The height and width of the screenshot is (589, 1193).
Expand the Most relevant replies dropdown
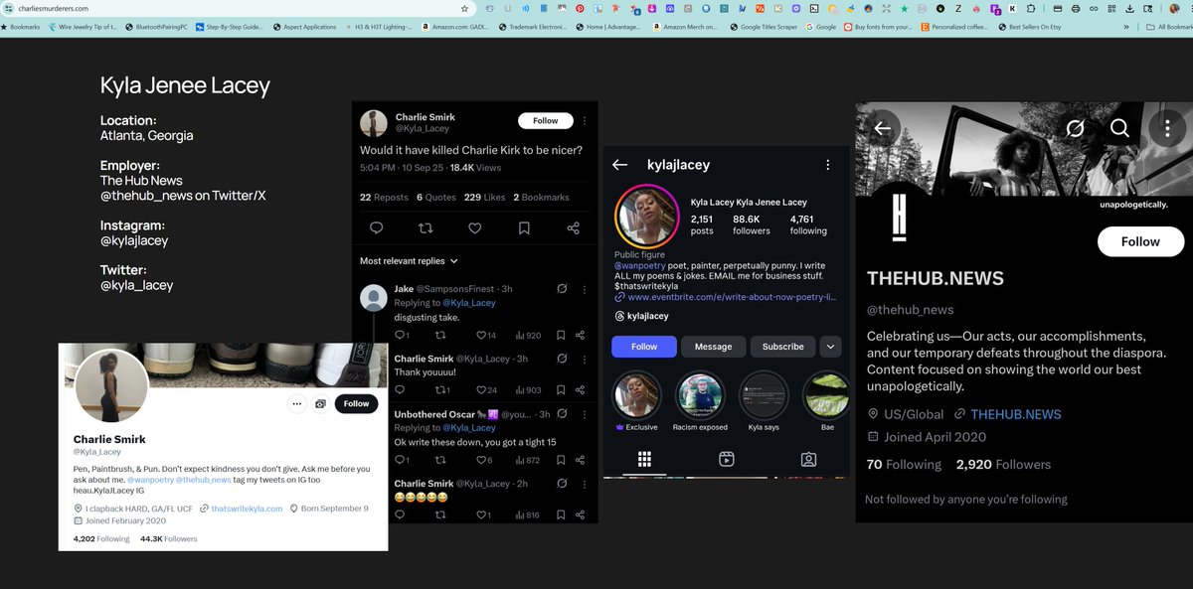[409, 261]
